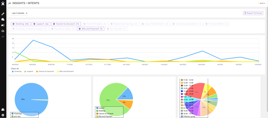Toggle the Insurance cancellation (1) chip

pos(187,24)
